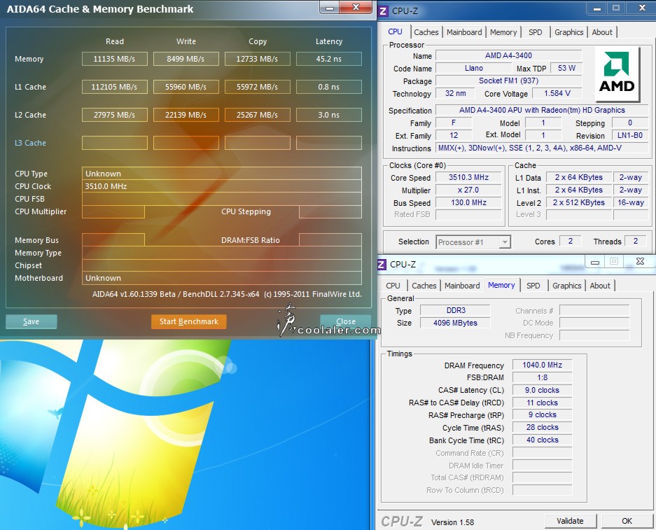Screen dimensions: 656x530
Task: Click the OK button in CPU-Z
Action: [x=627, y=521]
